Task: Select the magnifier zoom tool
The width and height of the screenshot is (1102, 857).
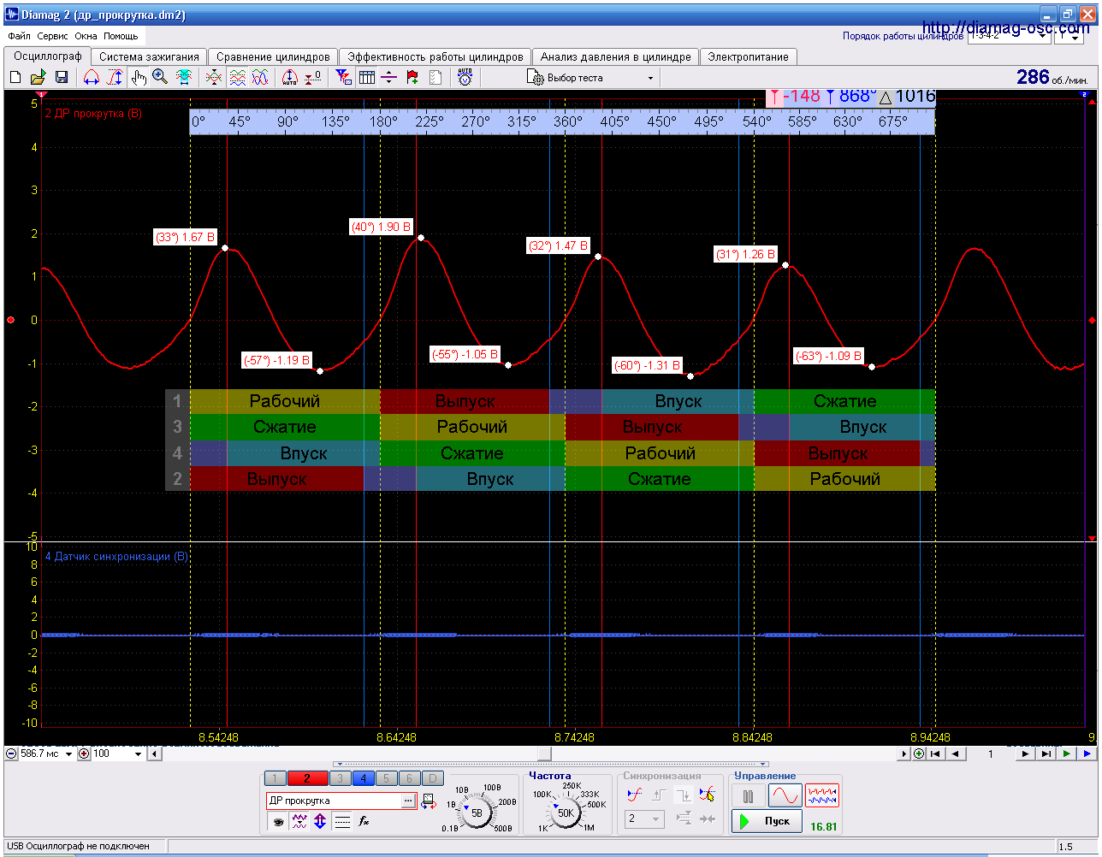Action: point(160,78)
